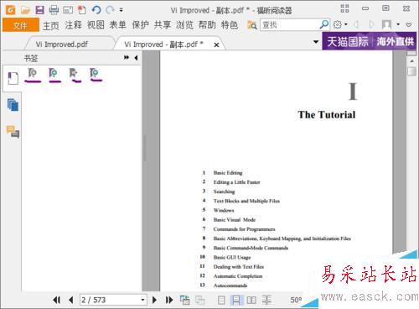Image resolution: width=419 pixels, height=309 pixels.
Task: Click the Print icon in quick access toolbar
Action: coord(54,10)
